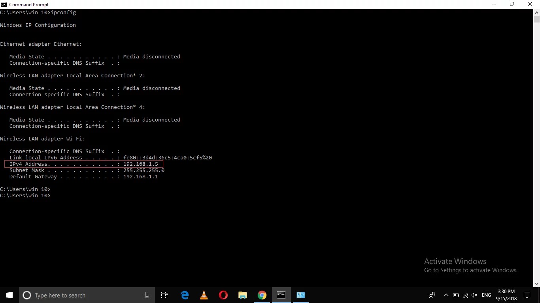540x303 pixels.
Task: Open the ENG language selector
Action: (x=486, y=295)
